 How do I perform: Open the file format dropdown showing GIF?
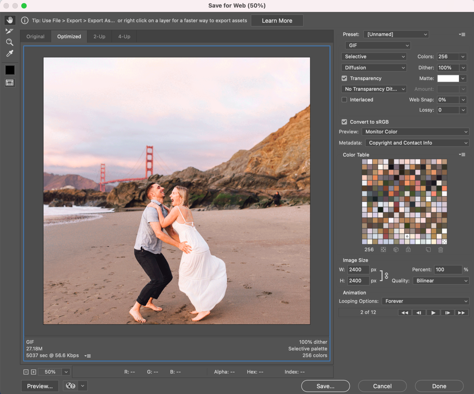tap(377, 45)
